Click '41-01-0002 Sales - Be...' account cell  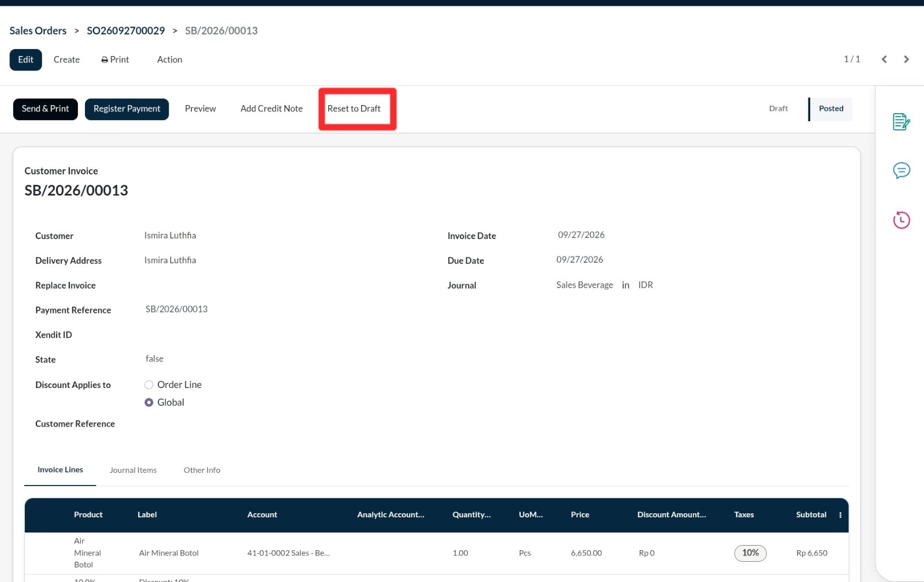tap(289, 553)
